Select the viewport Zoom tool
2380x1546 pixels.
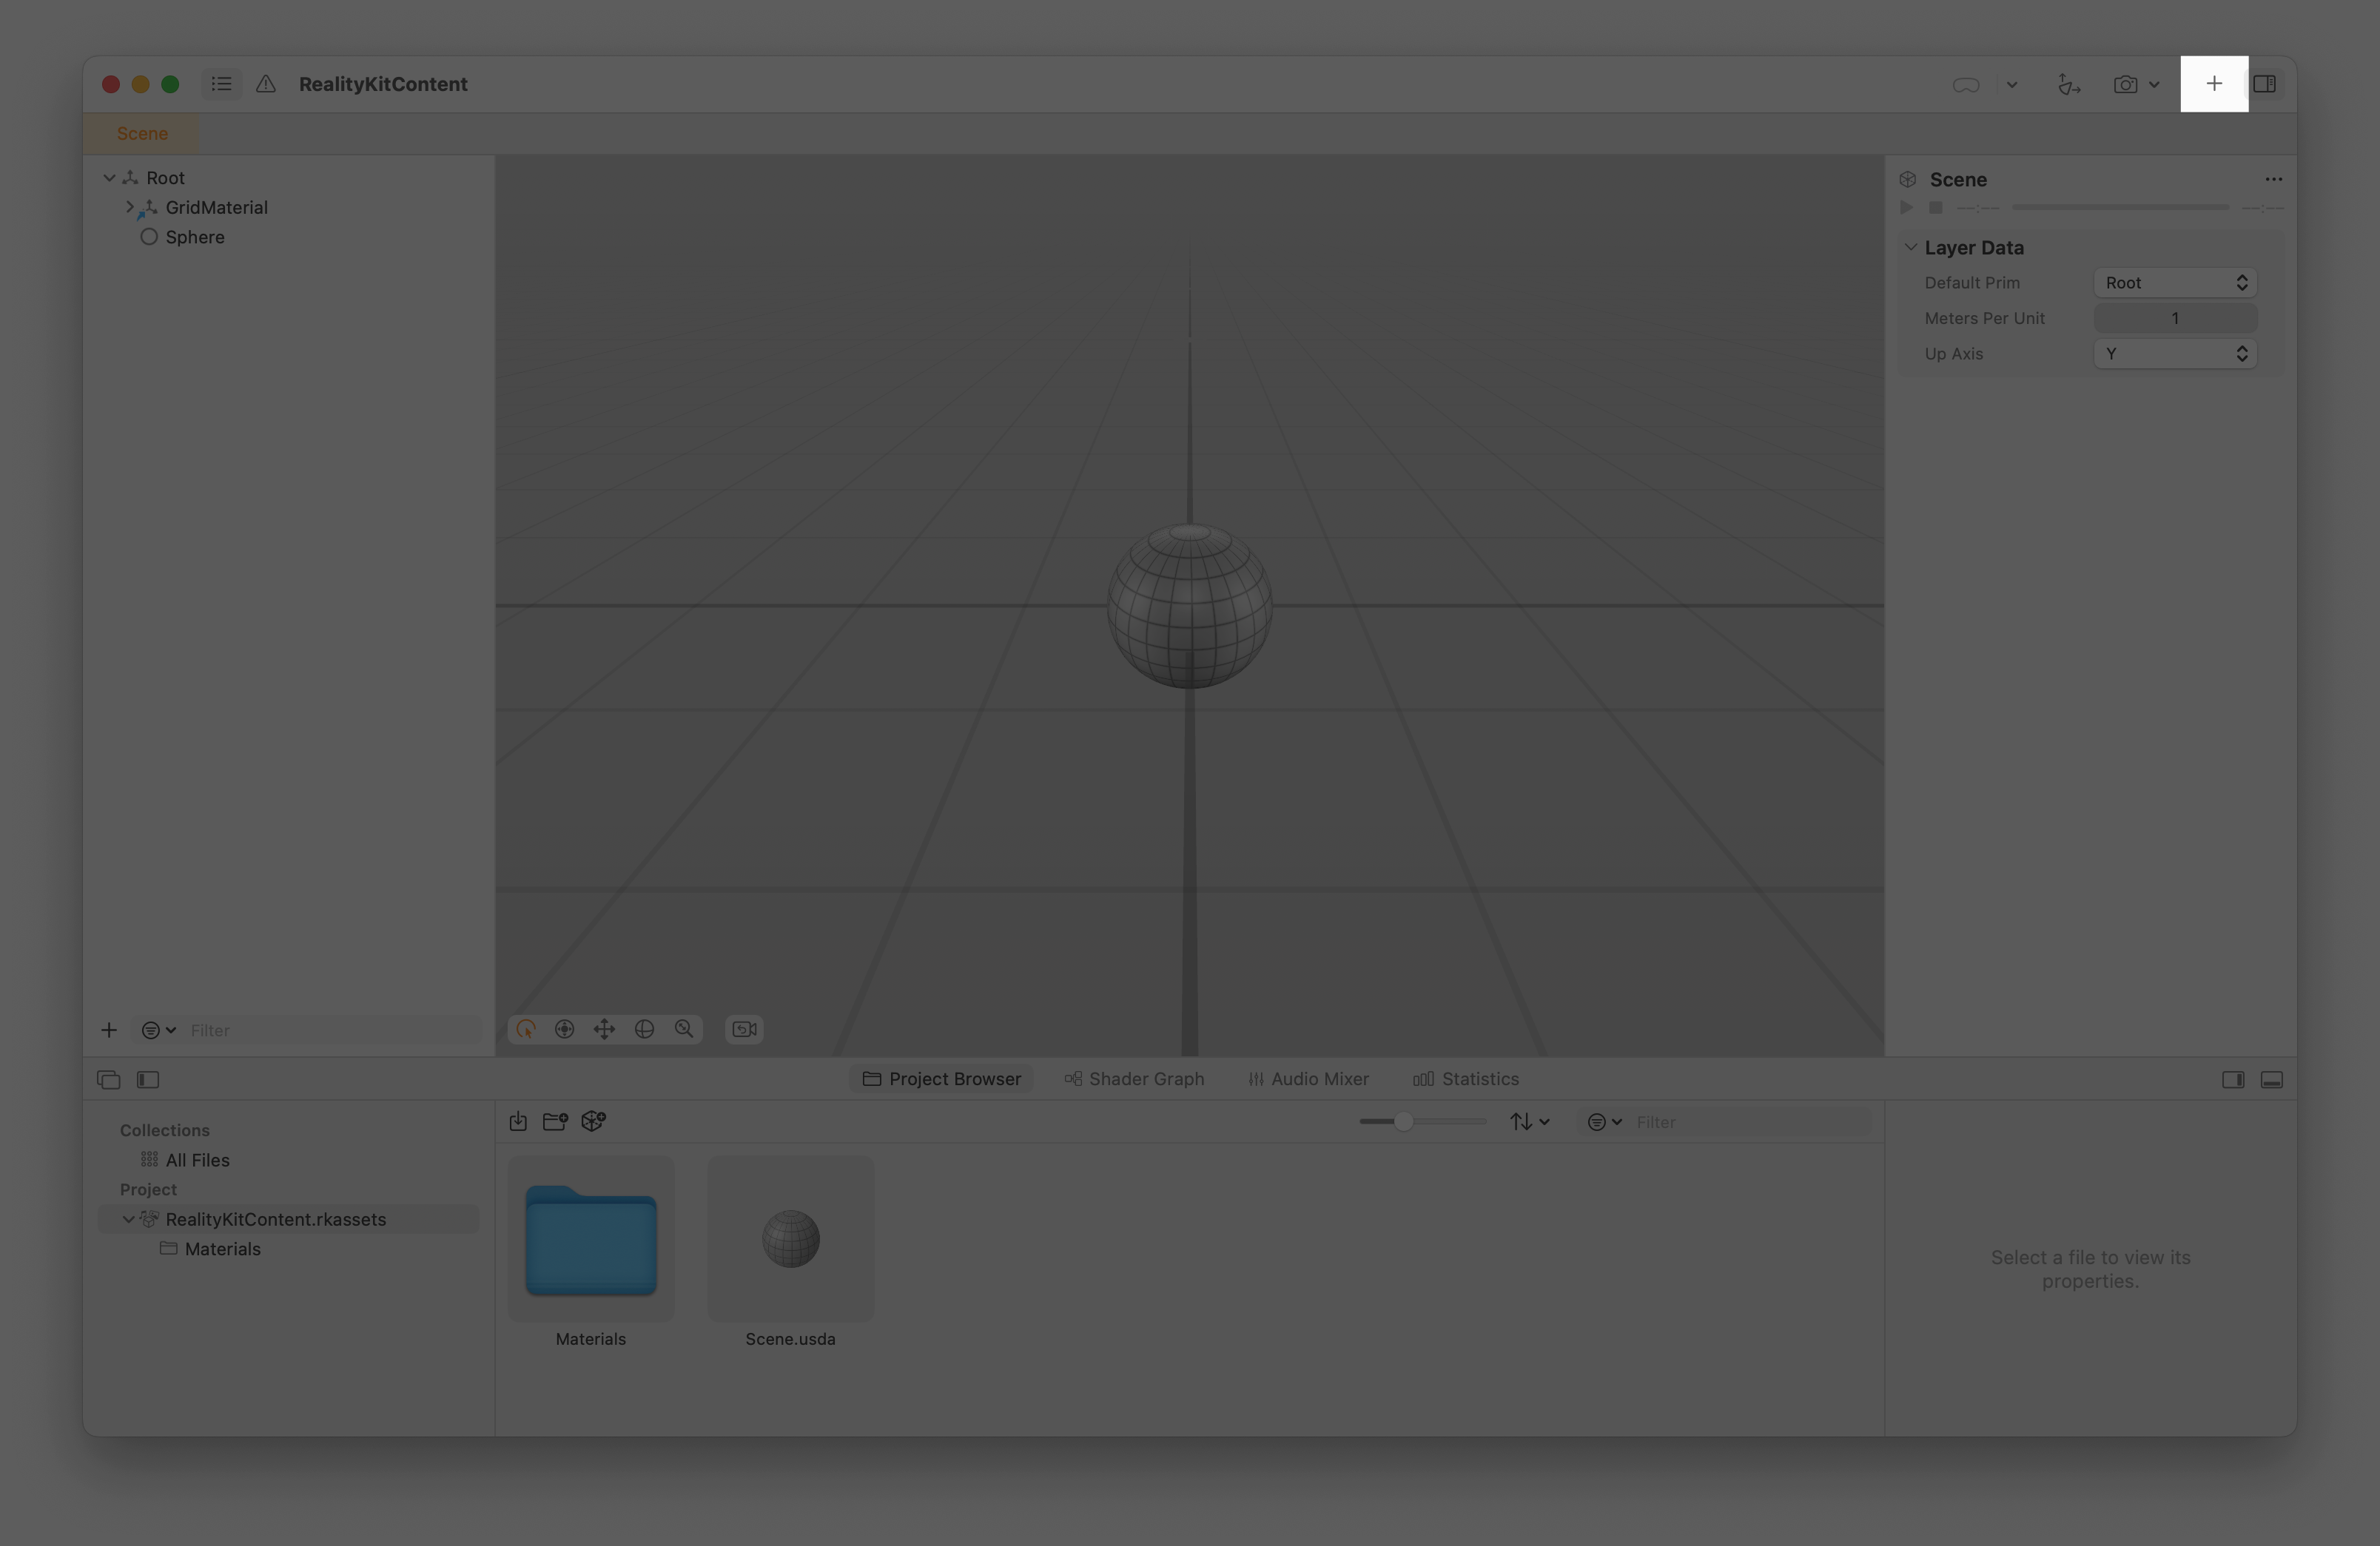(x=685, y=1030)
